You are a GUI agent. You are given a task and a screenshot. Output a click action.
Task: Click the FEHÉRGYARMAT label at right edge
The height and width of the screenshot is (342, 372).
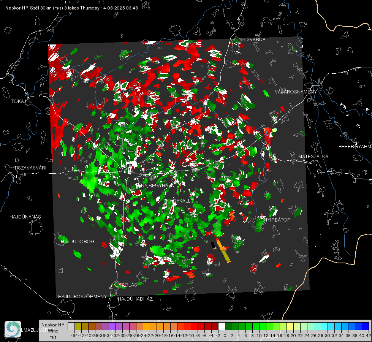coord(355,147)
